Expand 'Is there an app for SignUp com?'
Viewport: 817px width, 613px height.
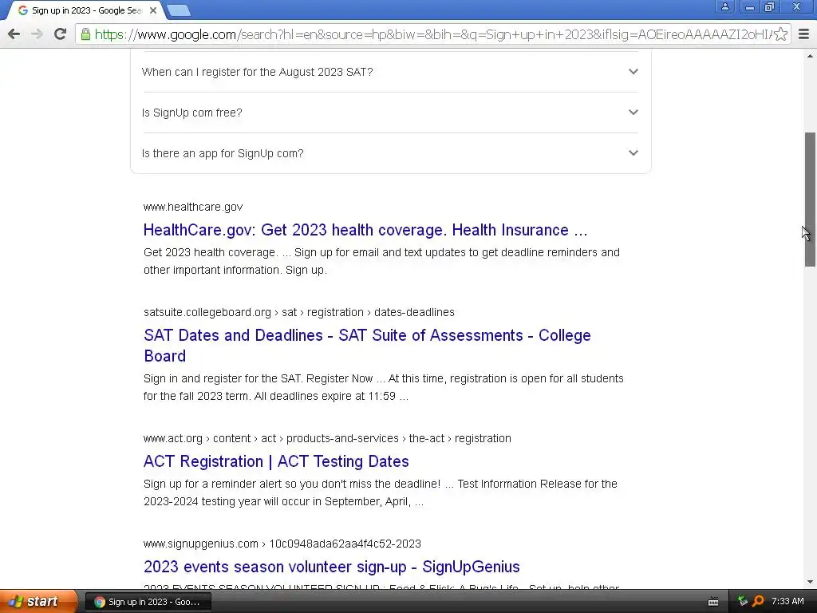click(x=390, y=153)
